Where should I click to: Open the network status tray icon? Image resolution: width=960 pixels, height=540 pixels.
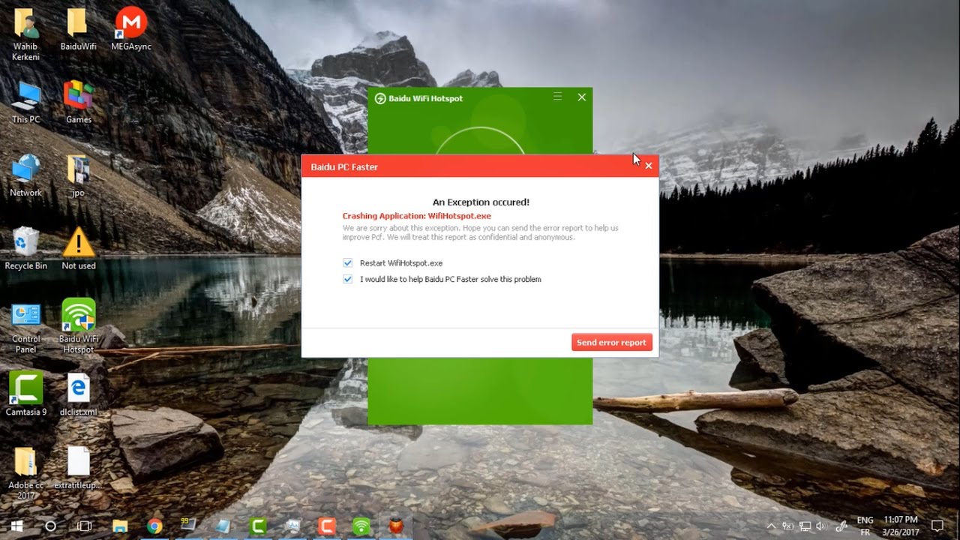pos(805,526)
